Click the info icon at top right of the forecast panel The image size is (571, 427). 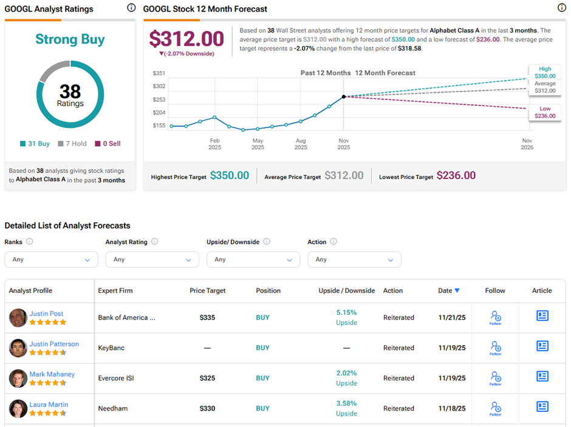tap(561, 8)
